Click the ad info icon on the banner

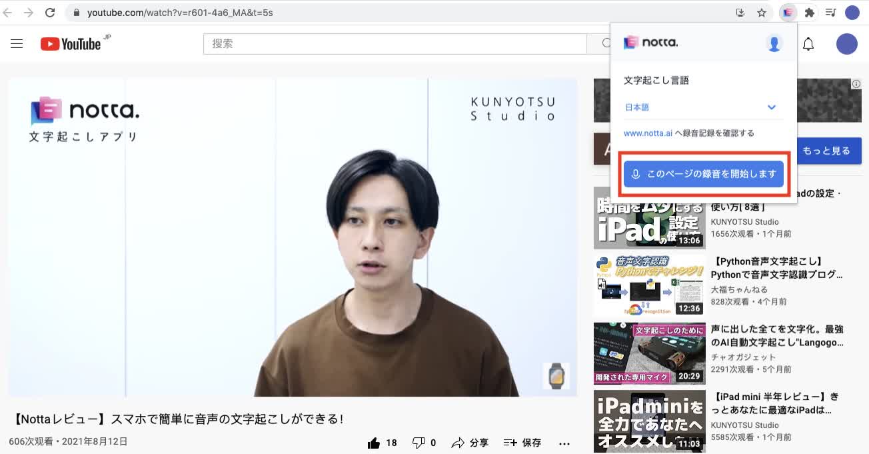click(x=856, y=84)
